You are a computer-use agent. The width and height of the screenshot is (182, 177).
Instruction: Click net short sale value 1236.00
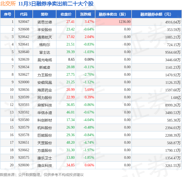[x=125, y=22]
